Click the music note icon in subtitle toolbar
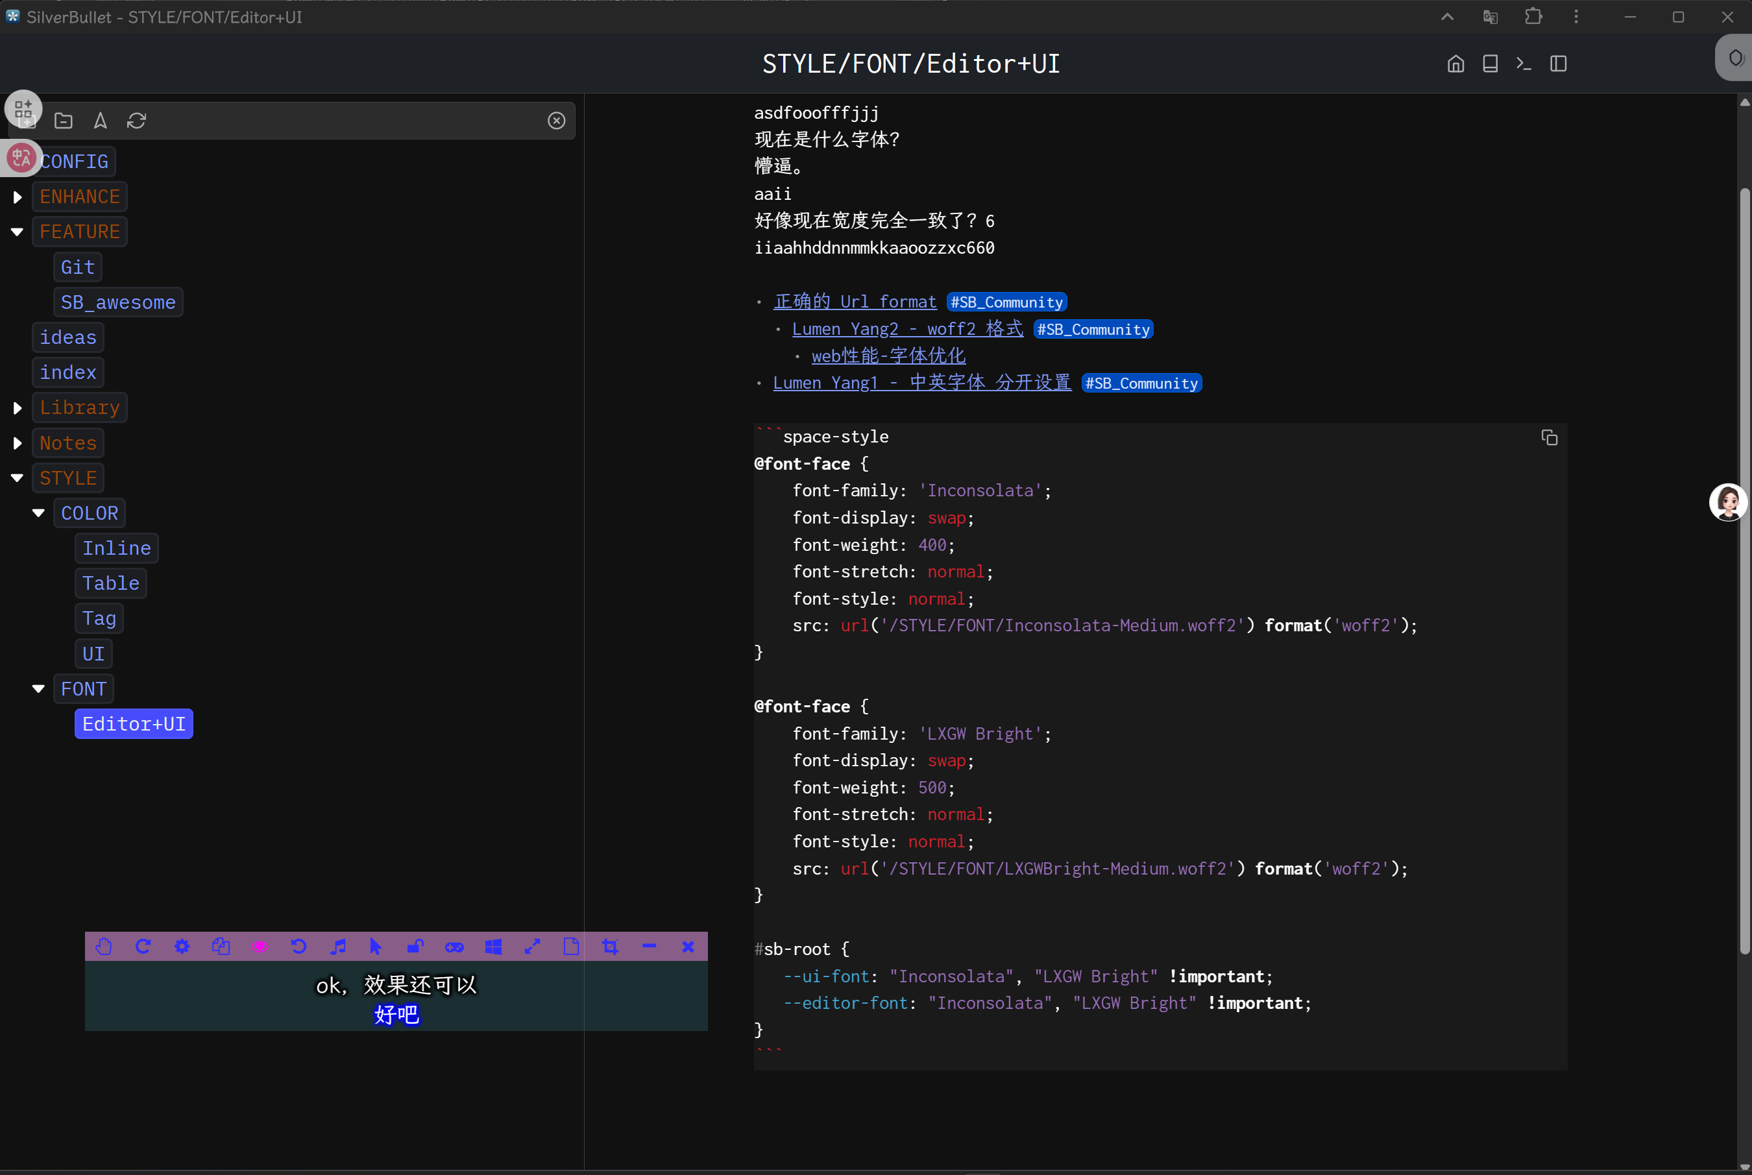Viewport: 1752px width, 1175px height. click(338, 947)
